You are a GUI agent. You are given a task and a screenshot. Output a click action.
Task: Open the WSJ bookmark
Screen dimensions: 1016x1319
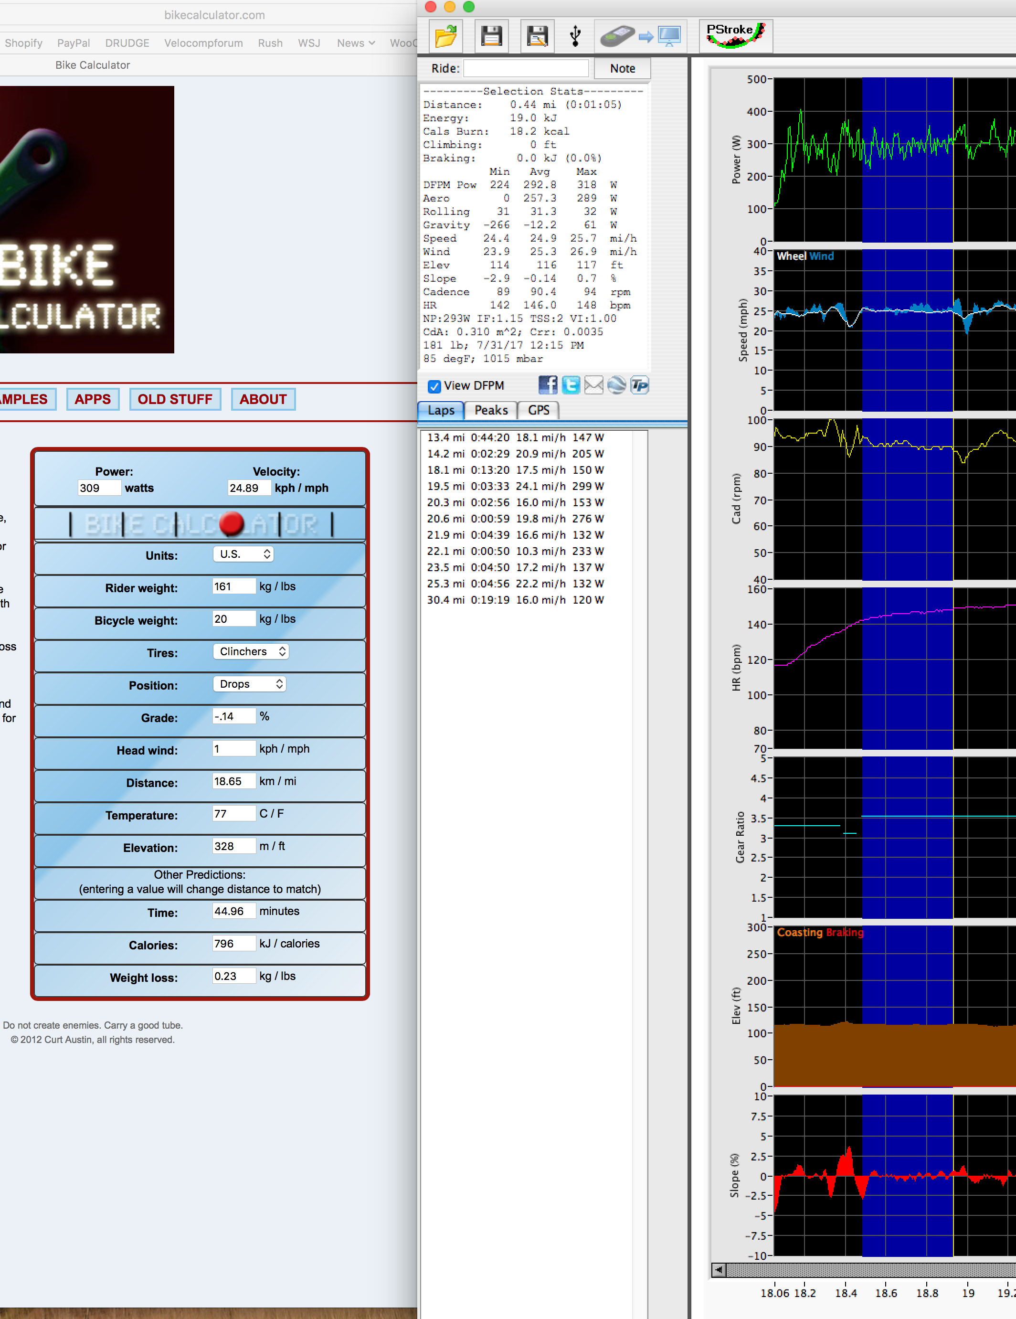[309, 43]
